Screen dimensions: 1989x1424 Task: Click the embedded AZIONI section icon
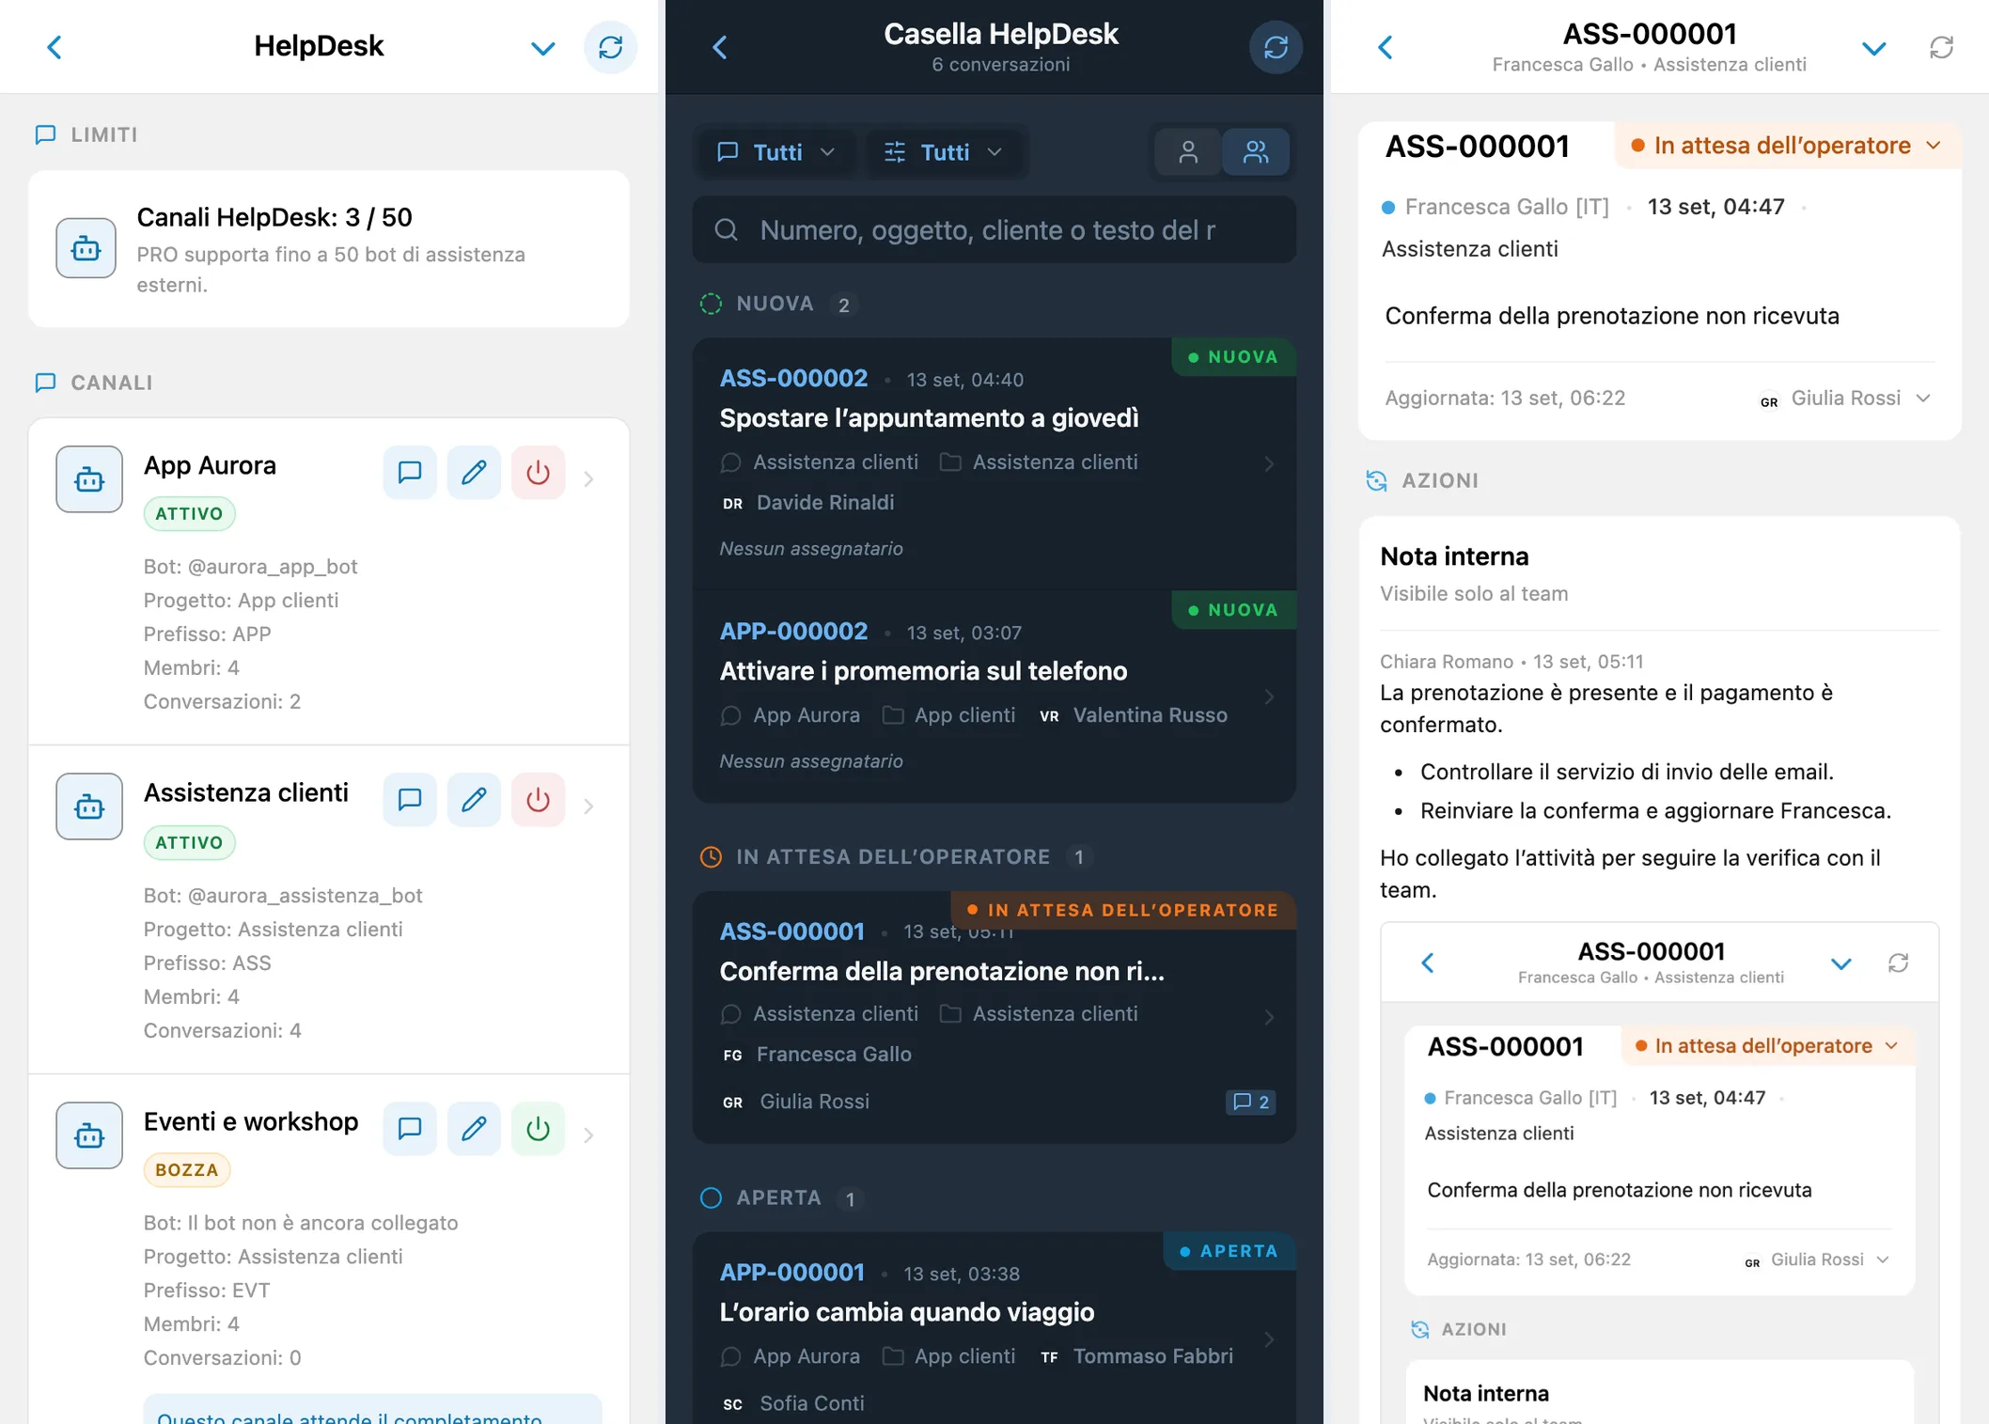click(x=1420, y=1329)
